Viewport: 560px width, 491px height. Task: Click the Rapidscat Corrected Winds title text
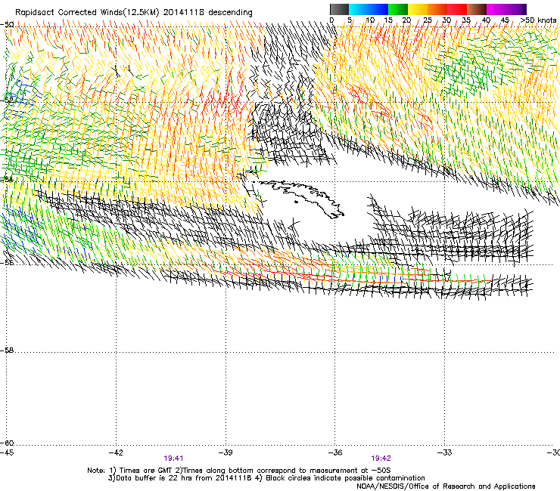click(x=134, y=13)
